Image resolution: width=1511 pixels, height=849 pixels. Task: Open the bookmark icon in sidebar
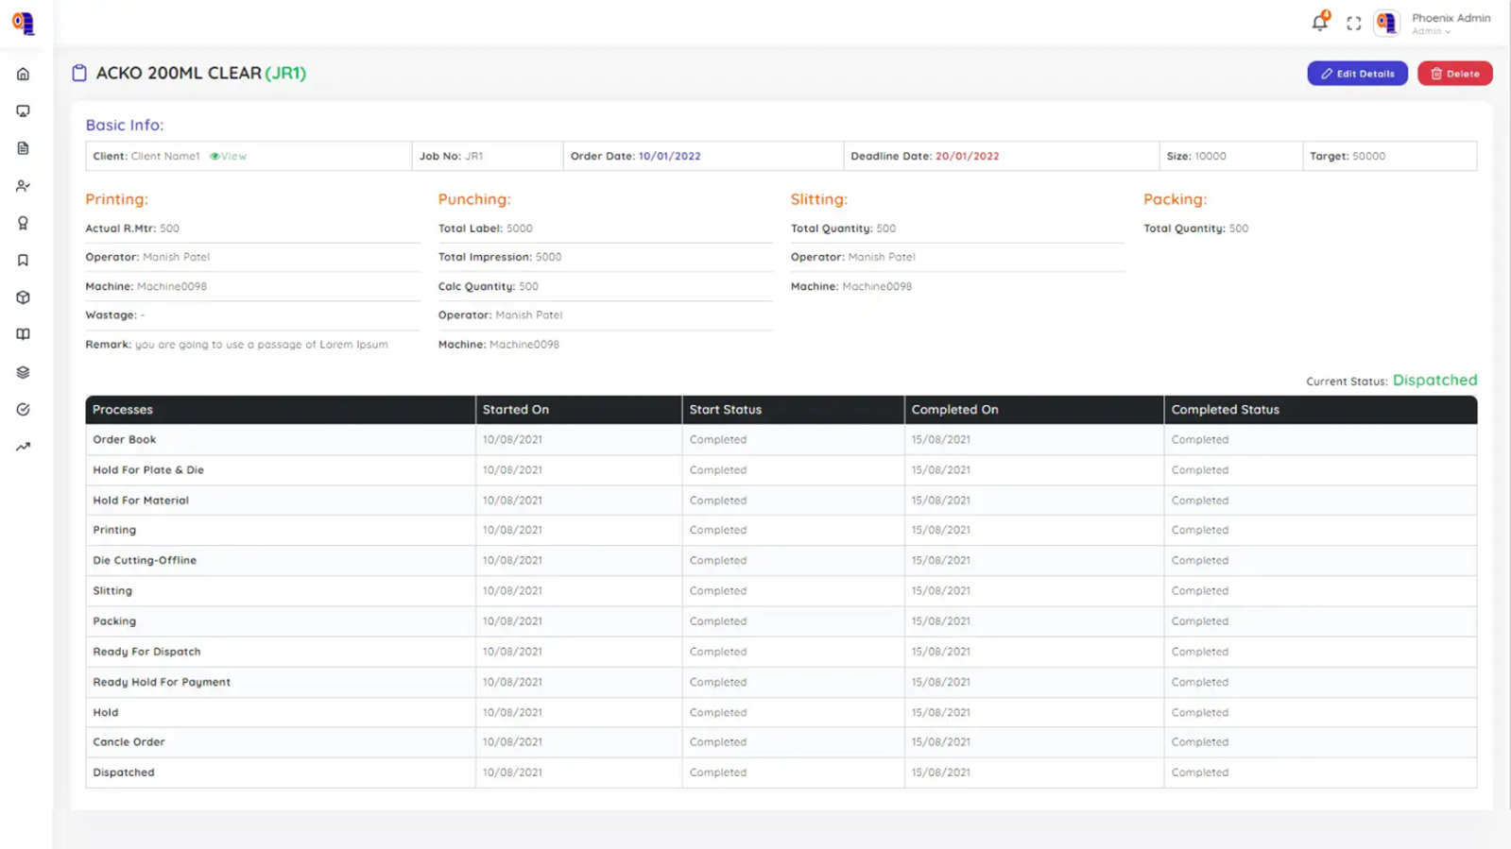point(23,261)
